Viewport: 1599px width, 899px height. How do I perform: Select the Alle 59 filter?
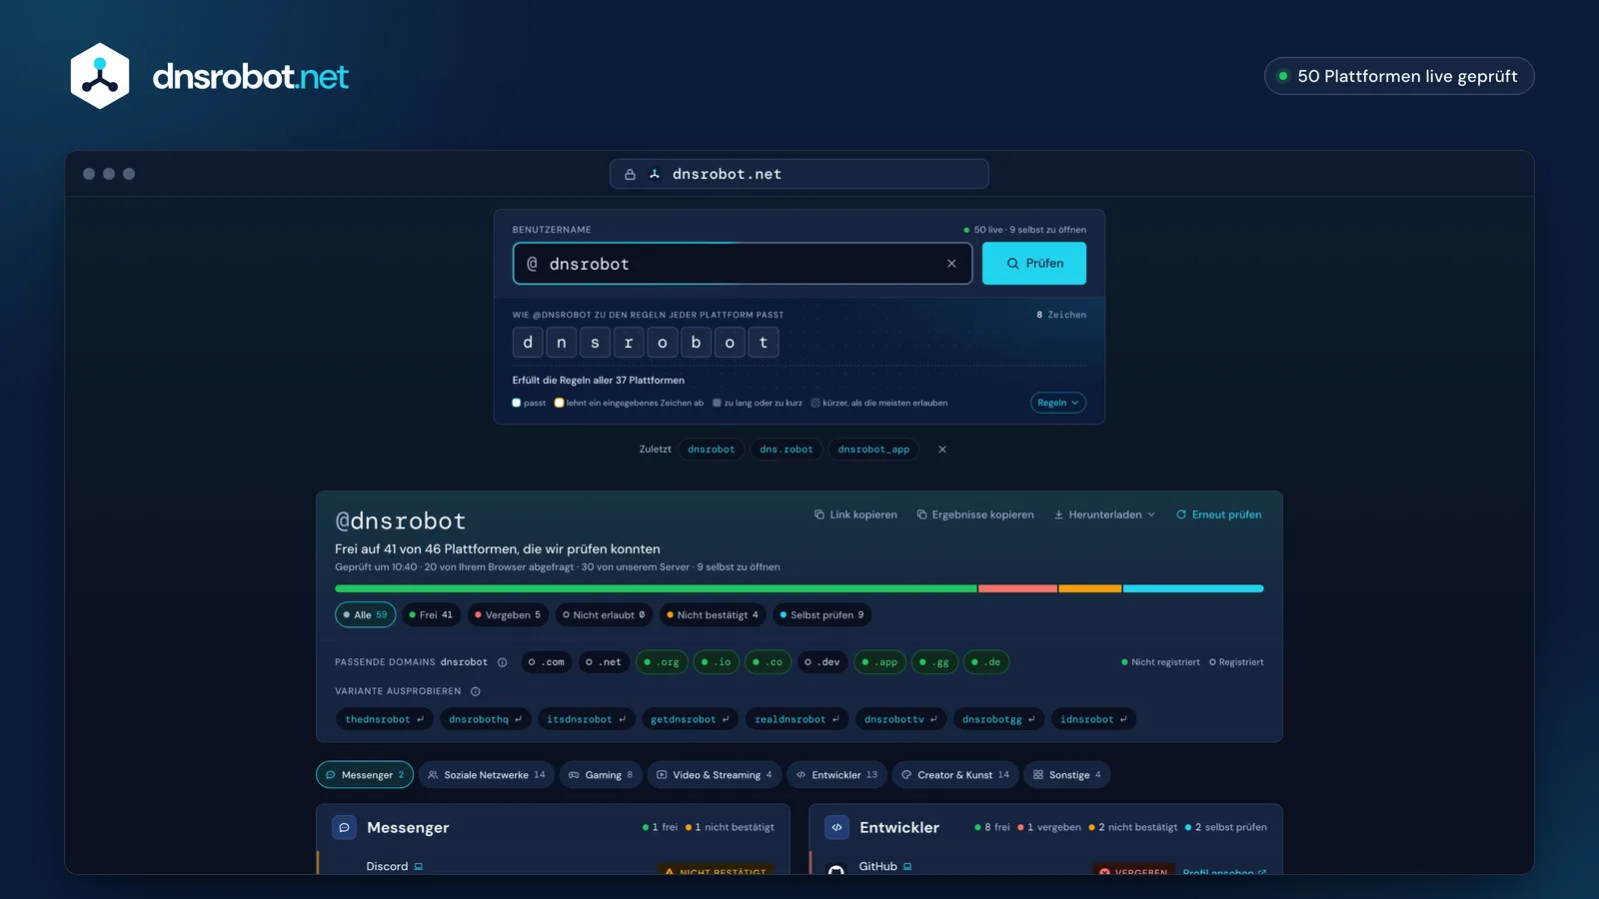[366, 615]
